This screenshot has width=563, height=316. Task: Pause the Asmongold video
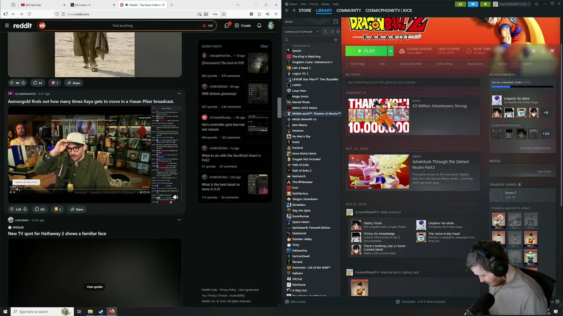point(11,192)
